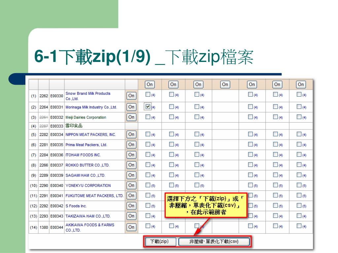Select number 1380 cell
Viewport: 338px width, 253px height.
[44, 227]
